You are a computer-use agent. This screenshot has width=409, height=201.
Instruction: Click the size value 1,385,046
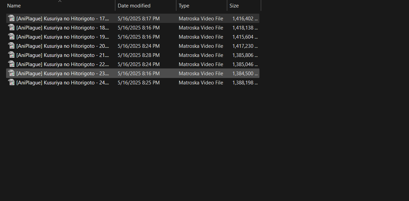245,64
